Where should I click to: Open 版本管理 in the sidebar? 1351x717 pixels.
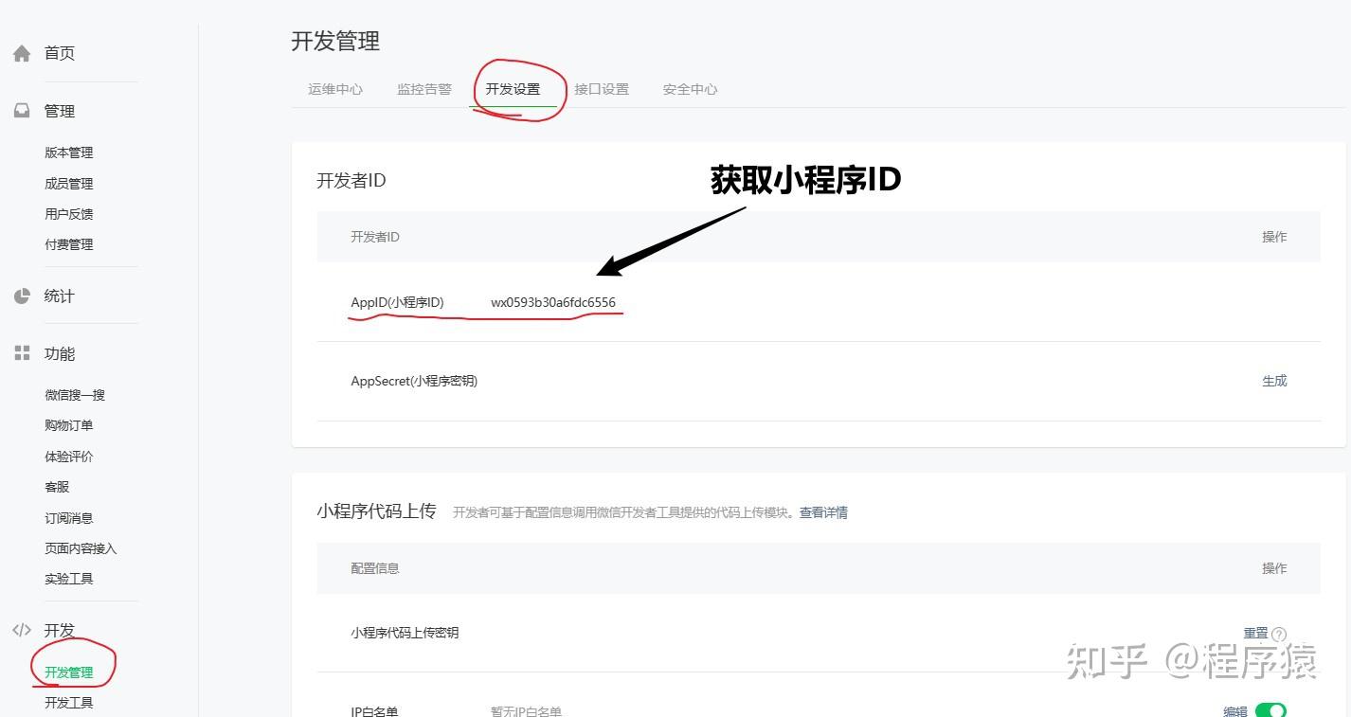coord(69,152)
